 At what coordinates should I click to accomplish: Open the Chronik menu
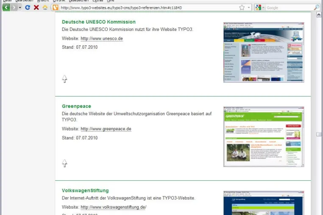[59, 1]
